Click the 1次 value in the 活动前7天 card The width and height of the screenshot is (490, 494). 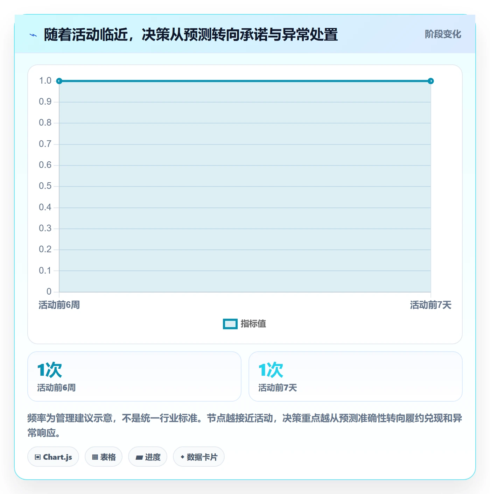tap(271, 370)
